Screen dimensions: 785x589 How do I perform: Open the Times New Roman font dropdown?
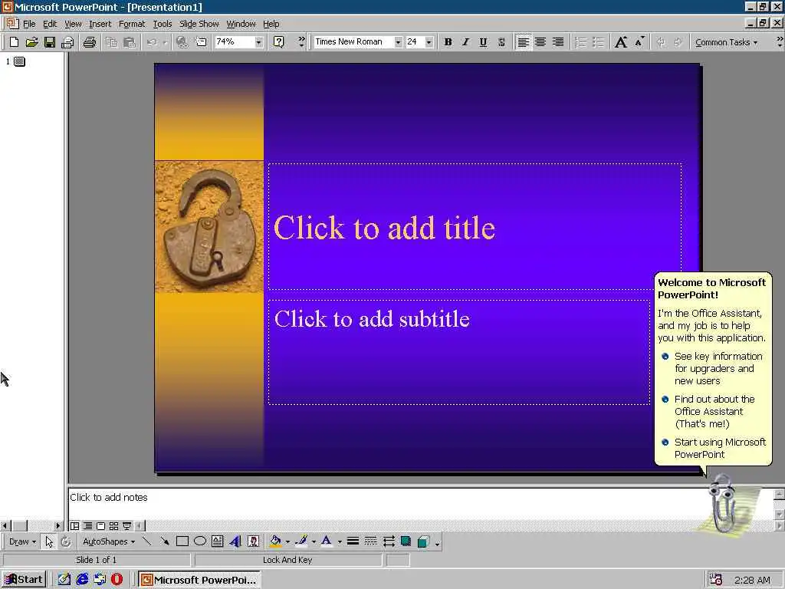[398, 42]
